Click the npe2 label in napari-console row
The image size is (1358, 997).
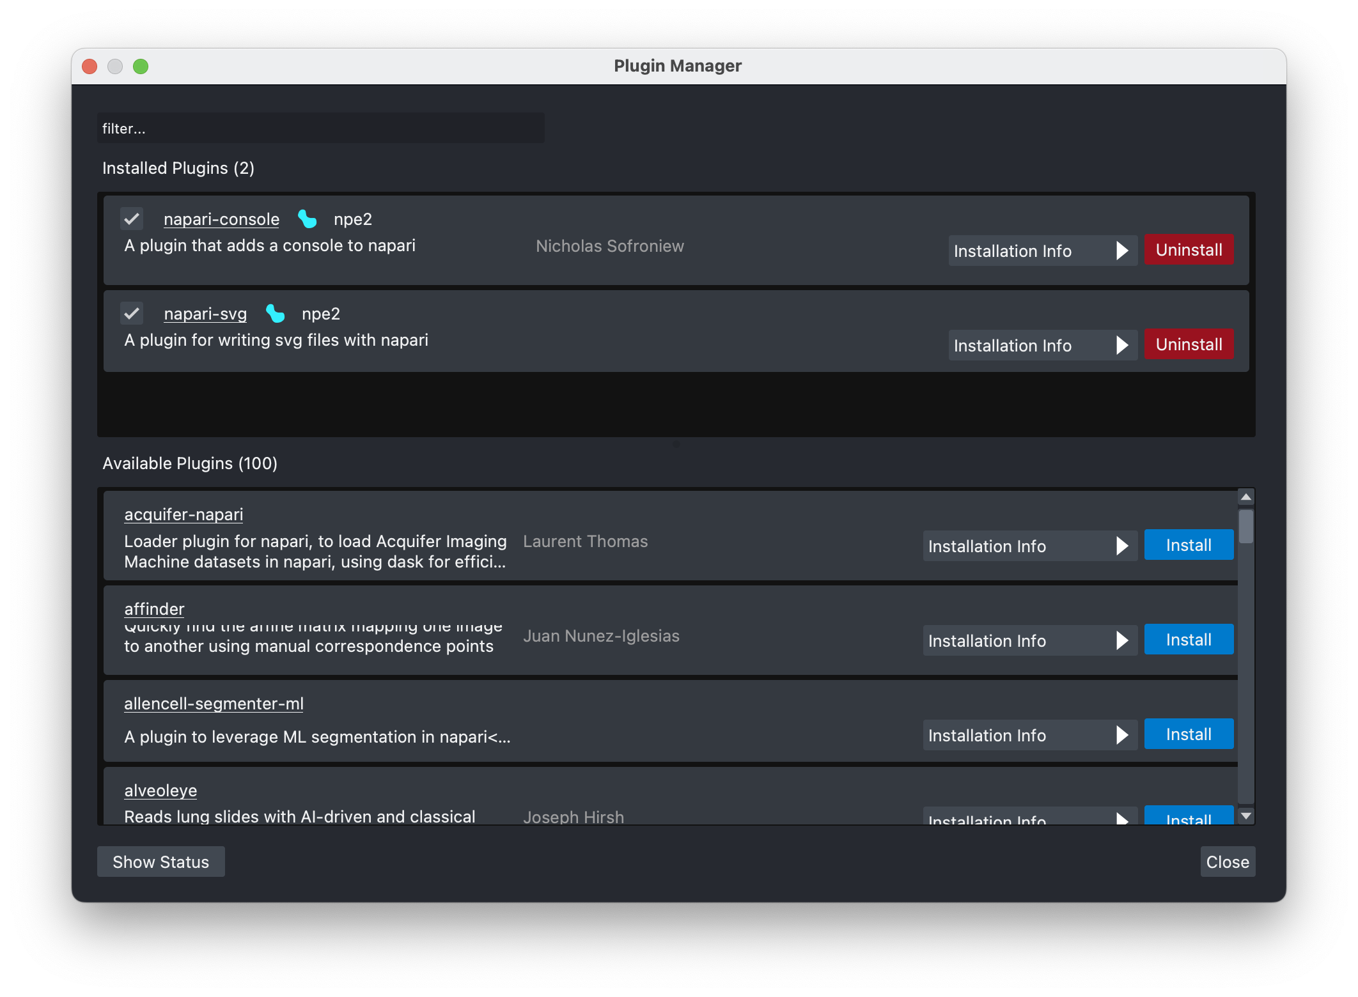pos(353,219)
